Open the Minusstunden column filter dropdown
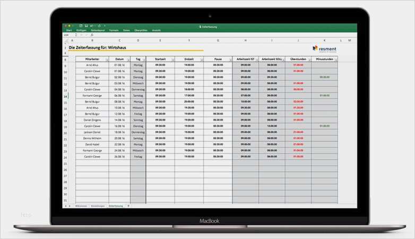This screenshot has height=239, width=415. (x=336, y=60)
